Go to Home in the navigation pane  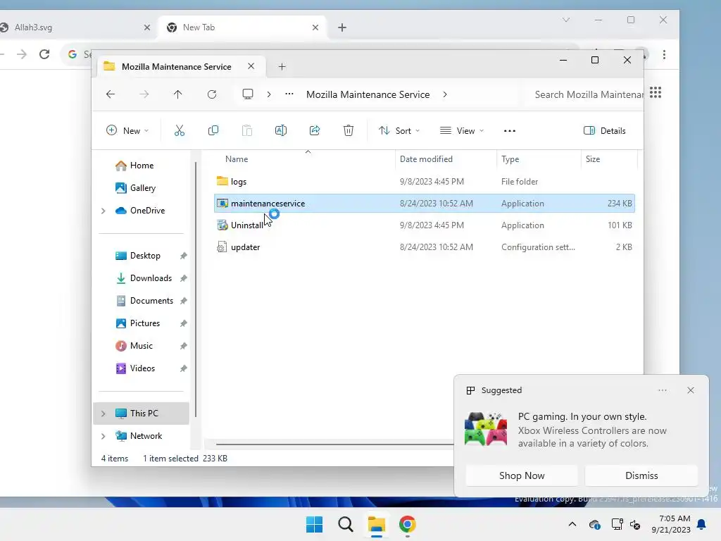coord(142,165)
